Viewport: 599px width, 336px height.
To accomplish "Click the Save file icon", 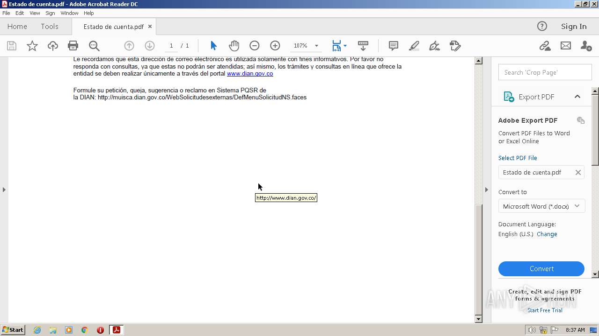I will click(x=12, y=46).
